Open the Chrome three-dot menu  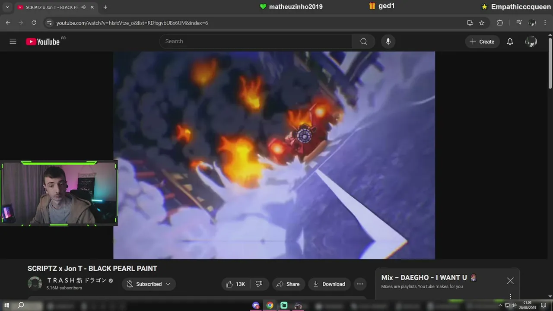tap(545, 23)
